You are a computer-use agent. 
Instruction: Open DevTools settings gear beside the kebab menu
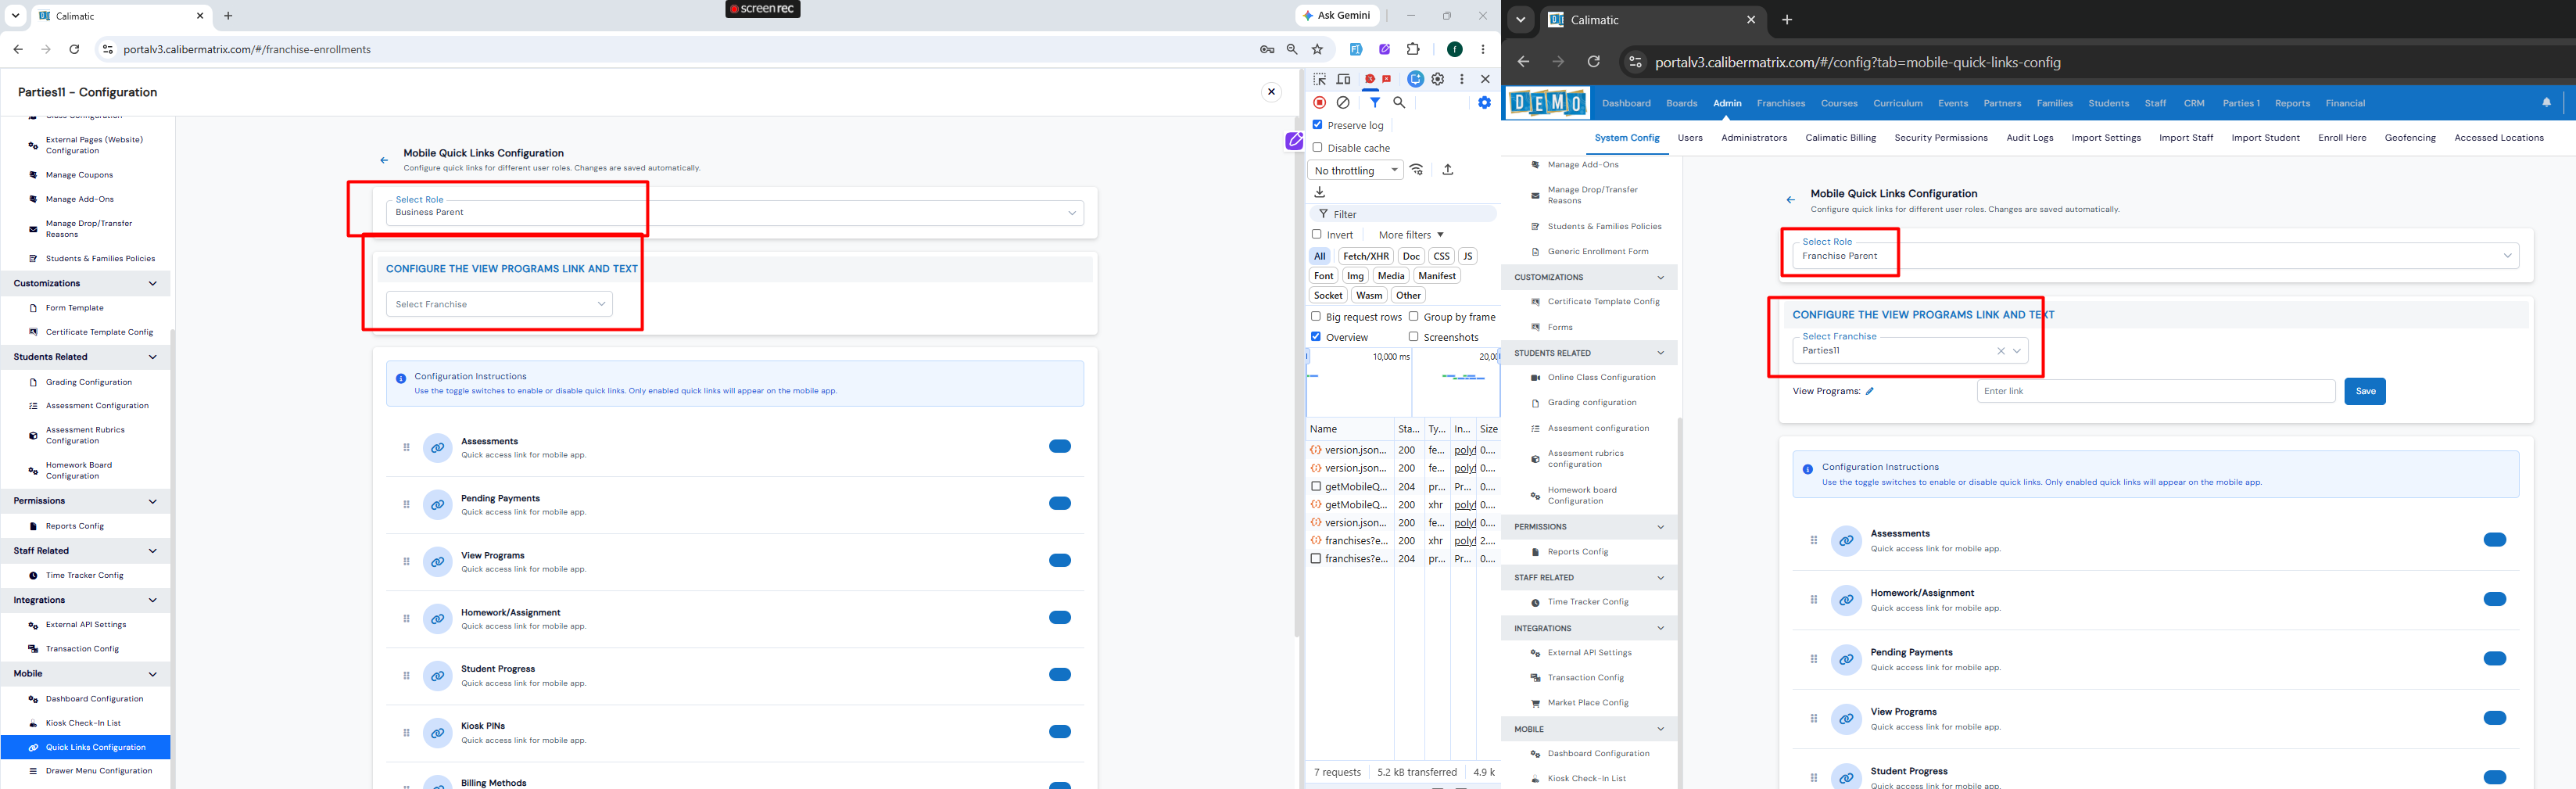coord(1438,79)
